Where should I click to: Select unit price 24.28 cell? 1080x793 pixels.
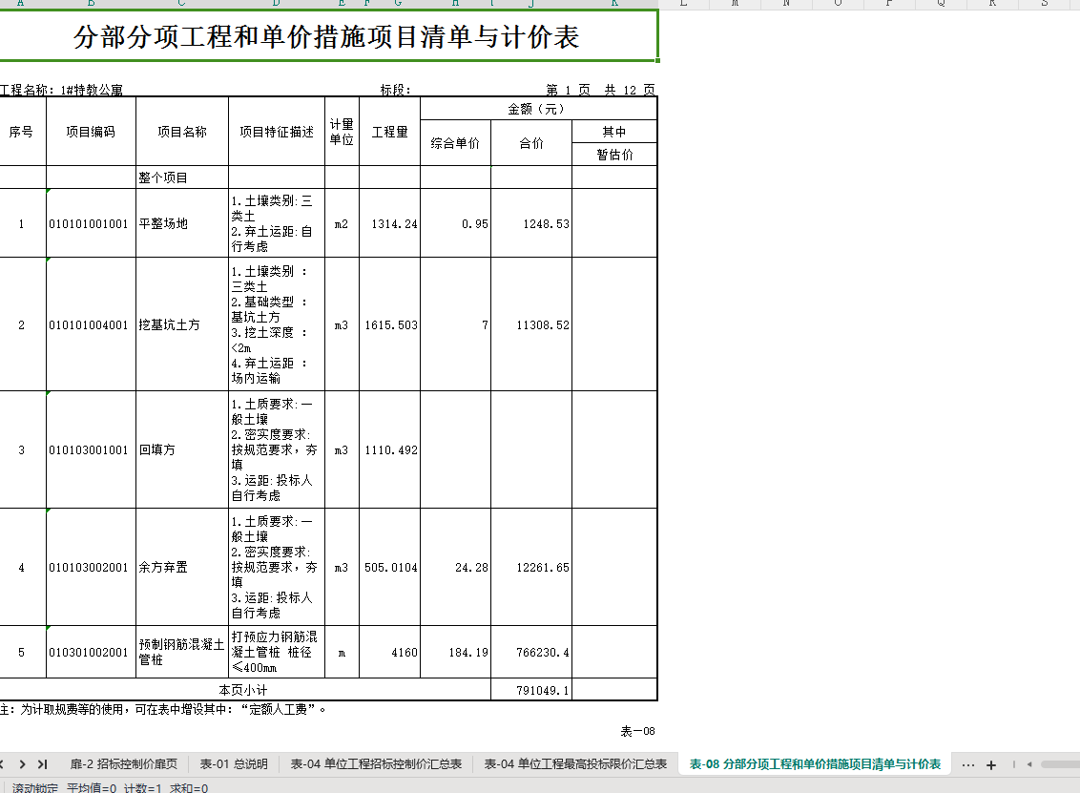[455, 567]
